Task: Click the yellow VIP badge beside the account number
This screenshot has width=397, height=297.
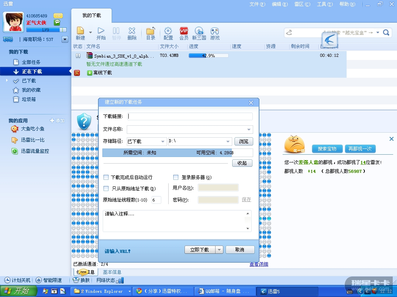Action: [x=58, y=15]
